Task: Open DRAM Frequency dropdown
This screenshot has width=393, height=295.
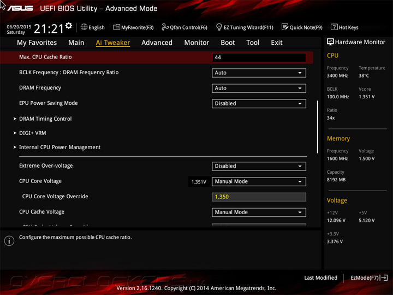Action: pyautogui.click(x=259, y=88)
